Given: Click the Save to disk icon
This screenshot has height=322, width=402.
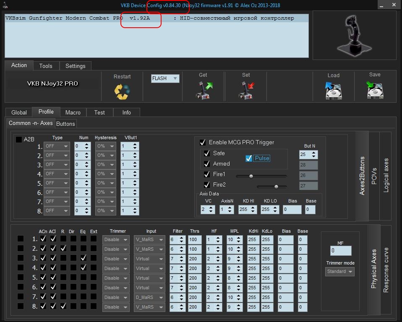Looking at the screenshot, I should 375,90.
